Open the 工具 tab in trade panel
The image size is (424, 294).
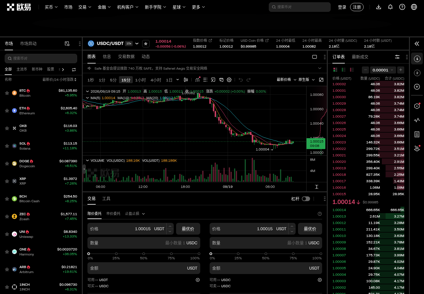pyautogui.click(x=106, y=199)
